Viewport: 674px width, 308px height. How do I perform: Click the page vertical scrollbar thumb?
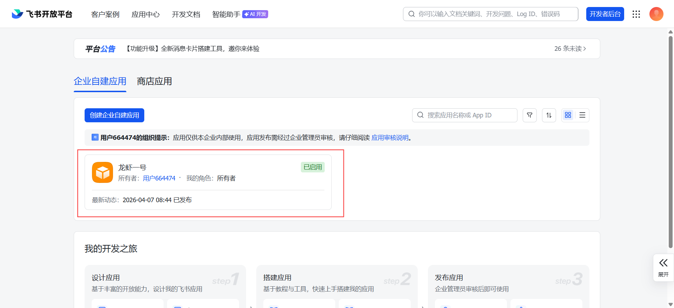(x=670, y=142)
